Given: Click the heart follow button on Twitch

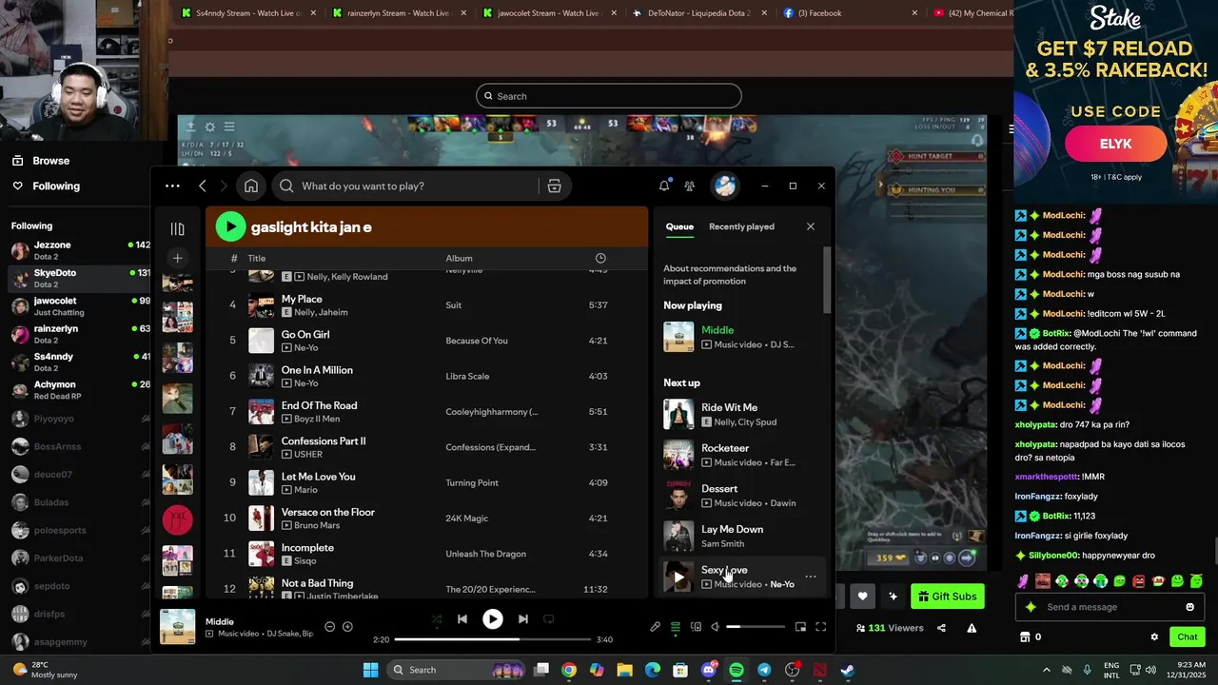Looking at the screenshot, I should (x=862, y=597).
